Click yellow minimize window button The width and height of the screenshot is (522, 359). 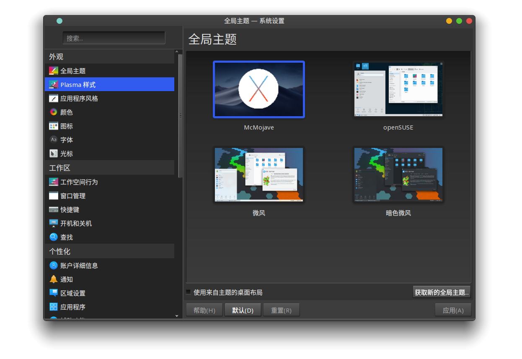coord(449,21)
